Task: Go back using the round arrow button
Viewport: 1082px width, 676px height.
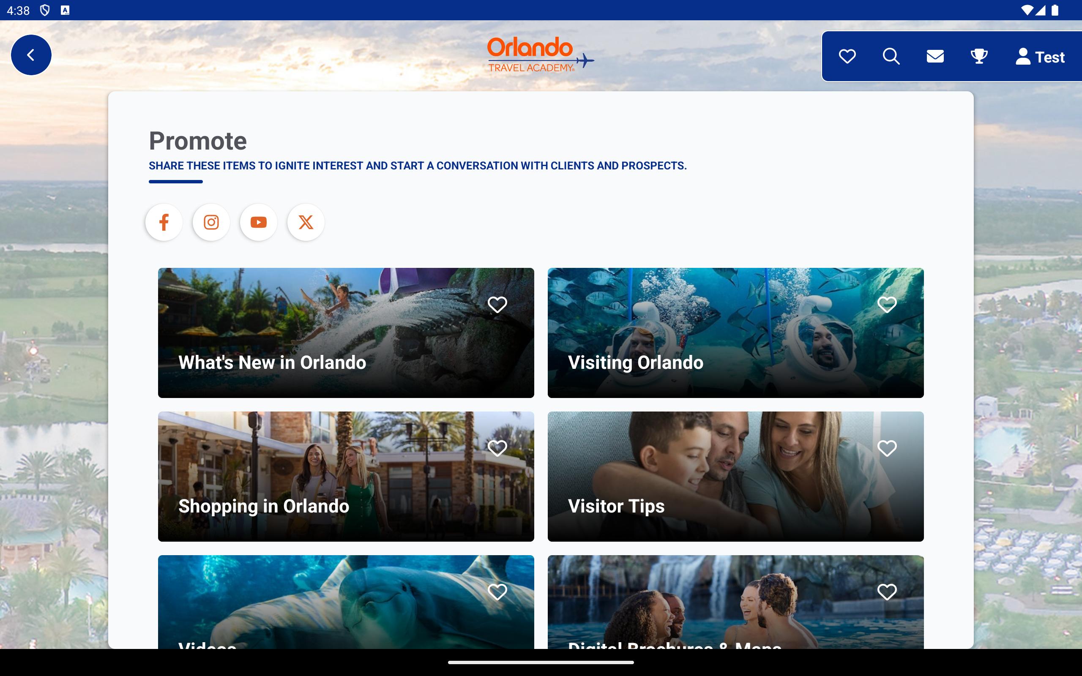Action: pyautogui.click(x=31, y=55)
